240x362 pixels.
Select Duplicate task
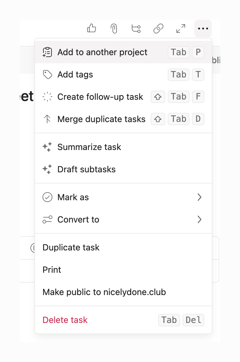pyautogui.click(x=71, y=247)
